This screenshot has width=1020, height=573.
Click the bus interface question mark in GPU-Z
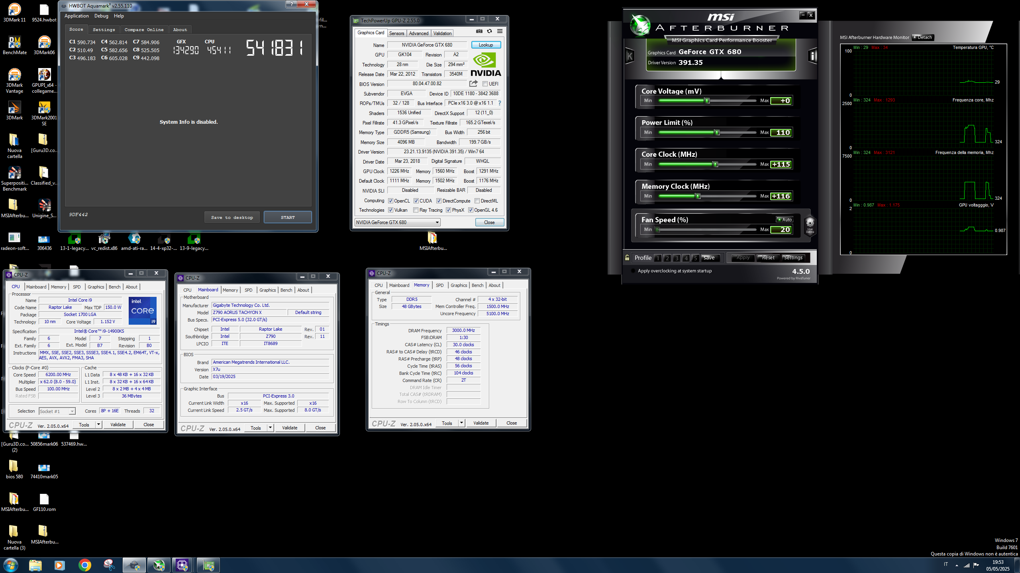coord(499,103)
